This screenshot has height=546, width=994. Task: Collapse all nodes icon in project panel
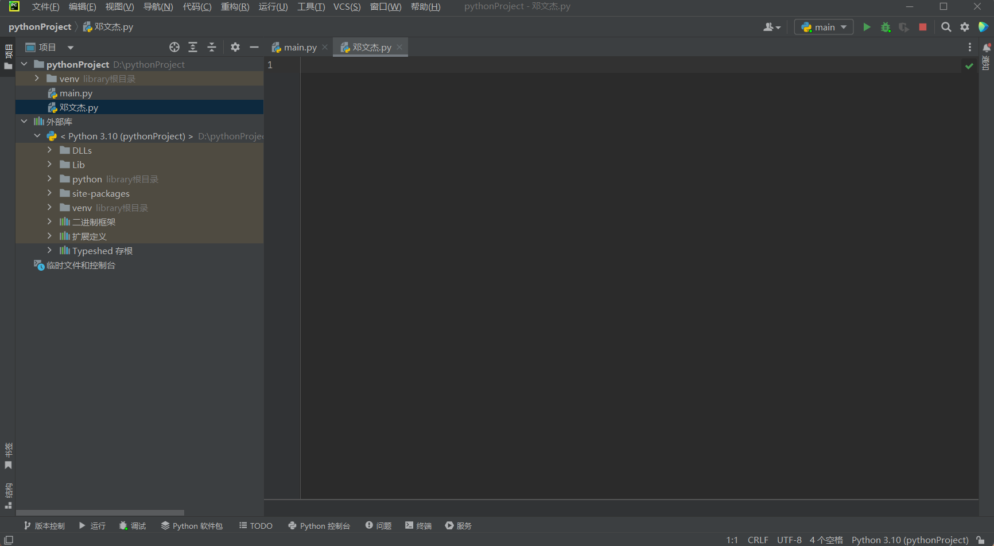212,47
